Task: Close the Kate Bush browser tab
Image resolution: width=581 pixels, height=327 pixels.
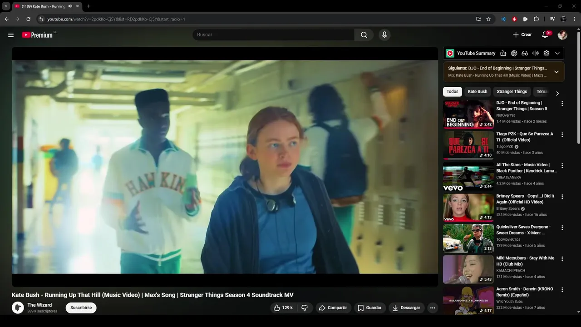Action: (x=78, y=6)
